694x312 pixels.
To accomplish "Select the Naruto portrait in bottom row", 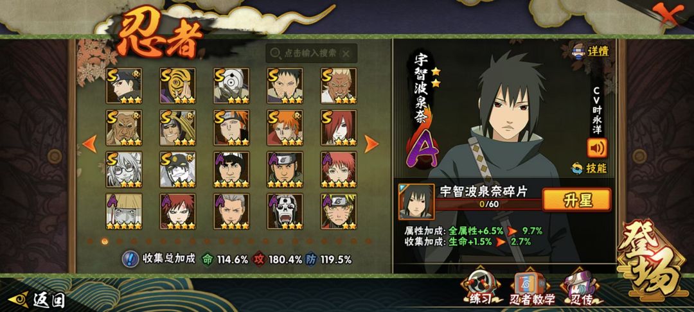I will [339, 212].
